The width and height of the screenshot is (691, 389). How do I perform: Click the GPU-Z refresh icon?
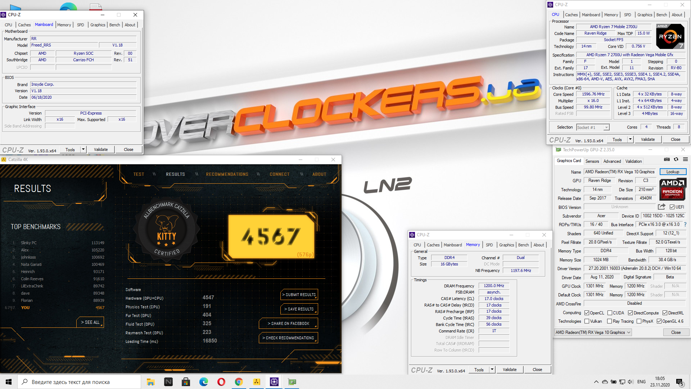coord(676,159)
